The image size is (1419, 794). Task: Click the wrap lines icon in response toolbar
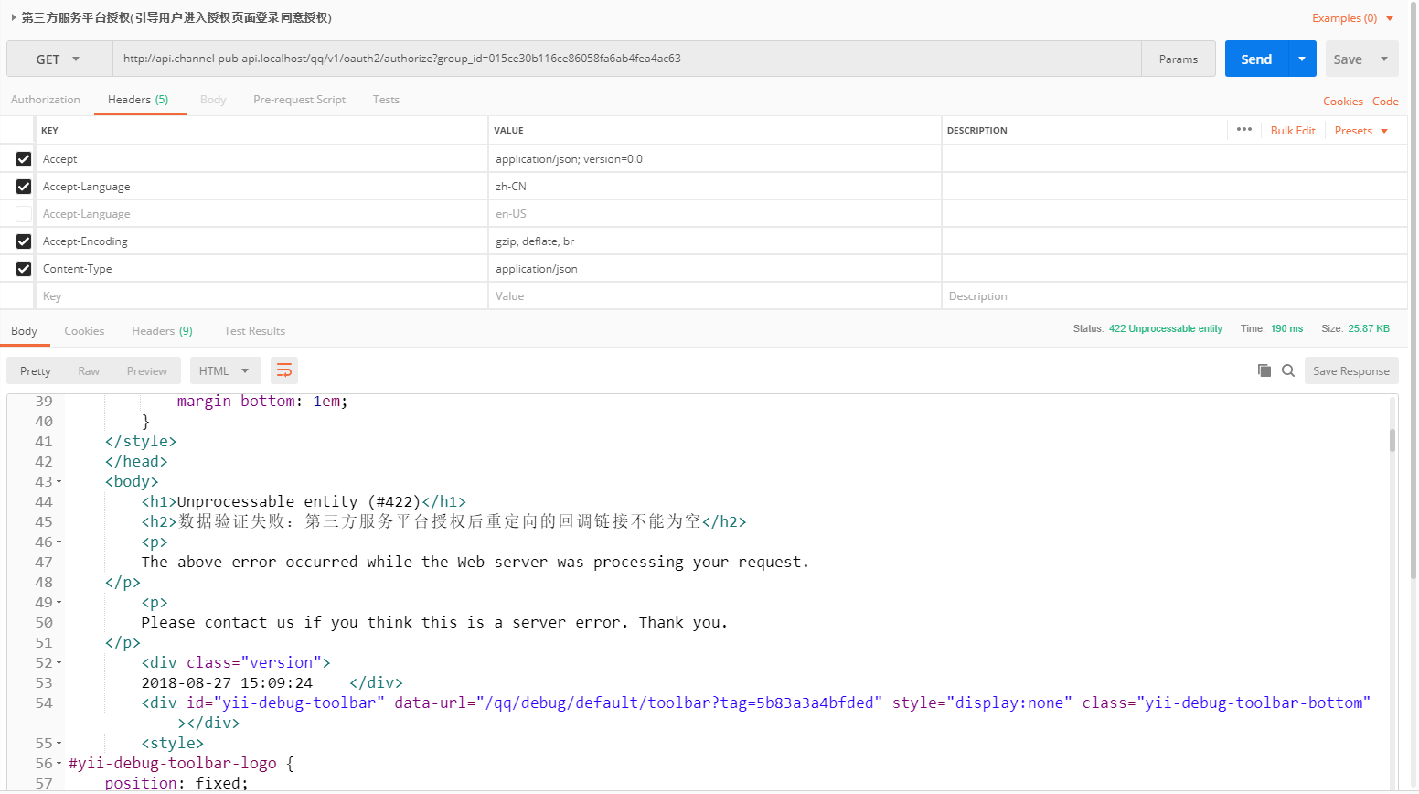tap(284, 370)
